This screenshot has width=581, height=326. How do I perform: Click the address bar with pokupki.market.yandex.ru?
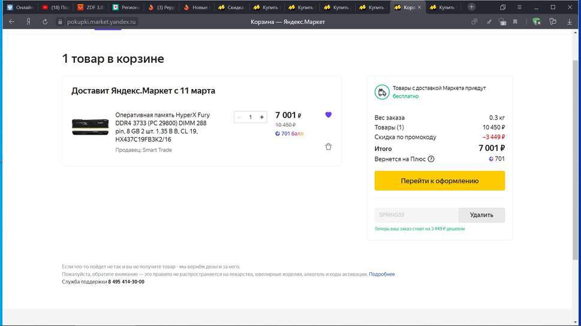[x=102, y=22]
